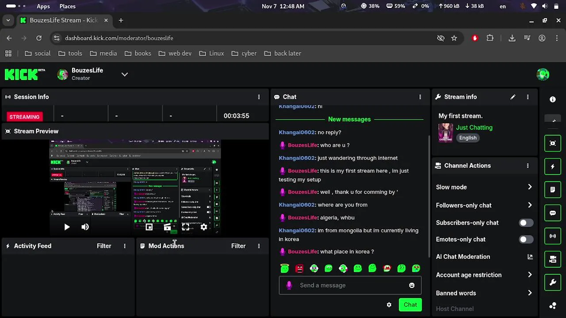Image resolution: width=566 pixels, height=318 pixels.
Task: Mute the stream preview audio
Action: click(x=85, y=227)
